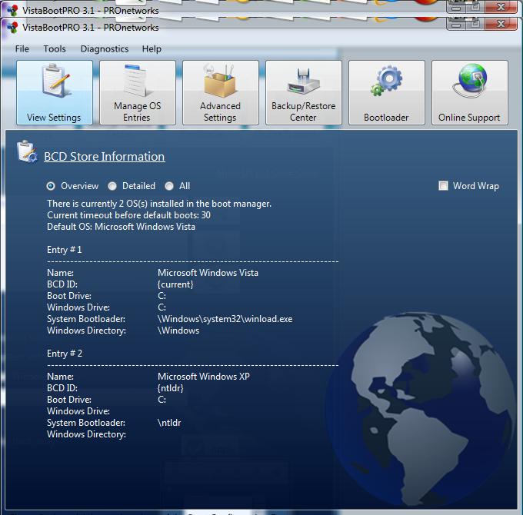Screen dimensions: 523x515
Task: Select the Detailed radio button
Action: [112, 186]
